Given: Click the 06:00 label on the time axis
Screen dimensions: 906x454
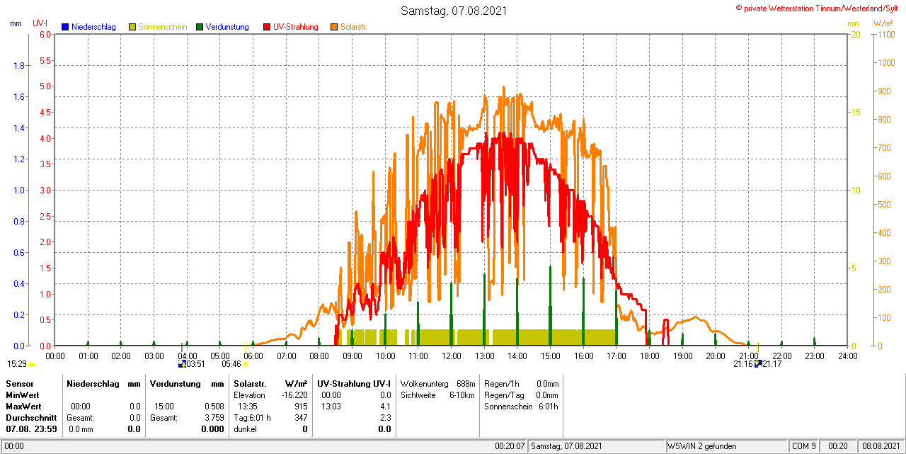Looking at the screenshot, I should (253, 356).
